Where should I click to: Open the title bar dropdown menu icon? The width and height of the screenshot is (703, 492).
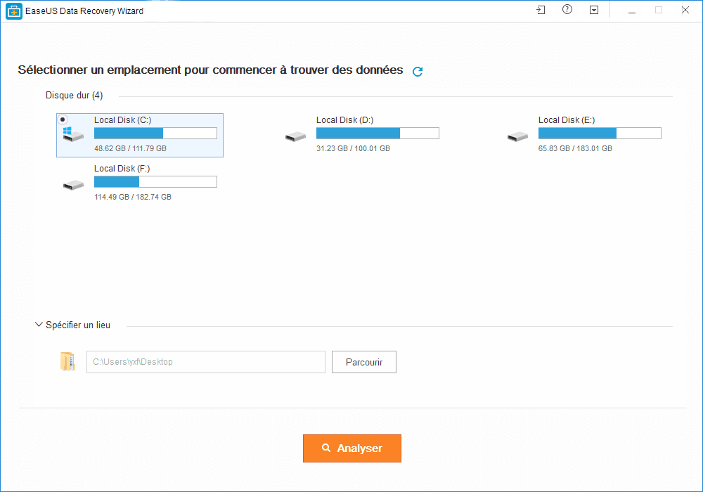tap(594, 10)
